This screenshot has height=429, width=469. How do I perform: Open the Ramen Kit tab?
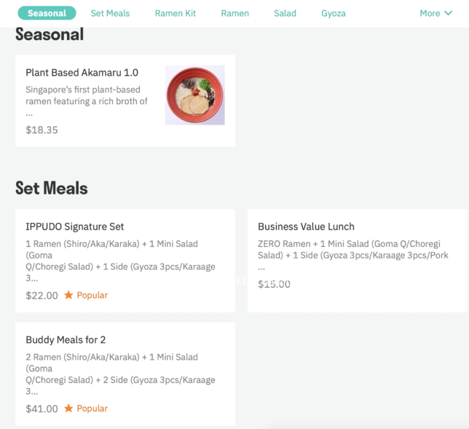tap(175, 13)
